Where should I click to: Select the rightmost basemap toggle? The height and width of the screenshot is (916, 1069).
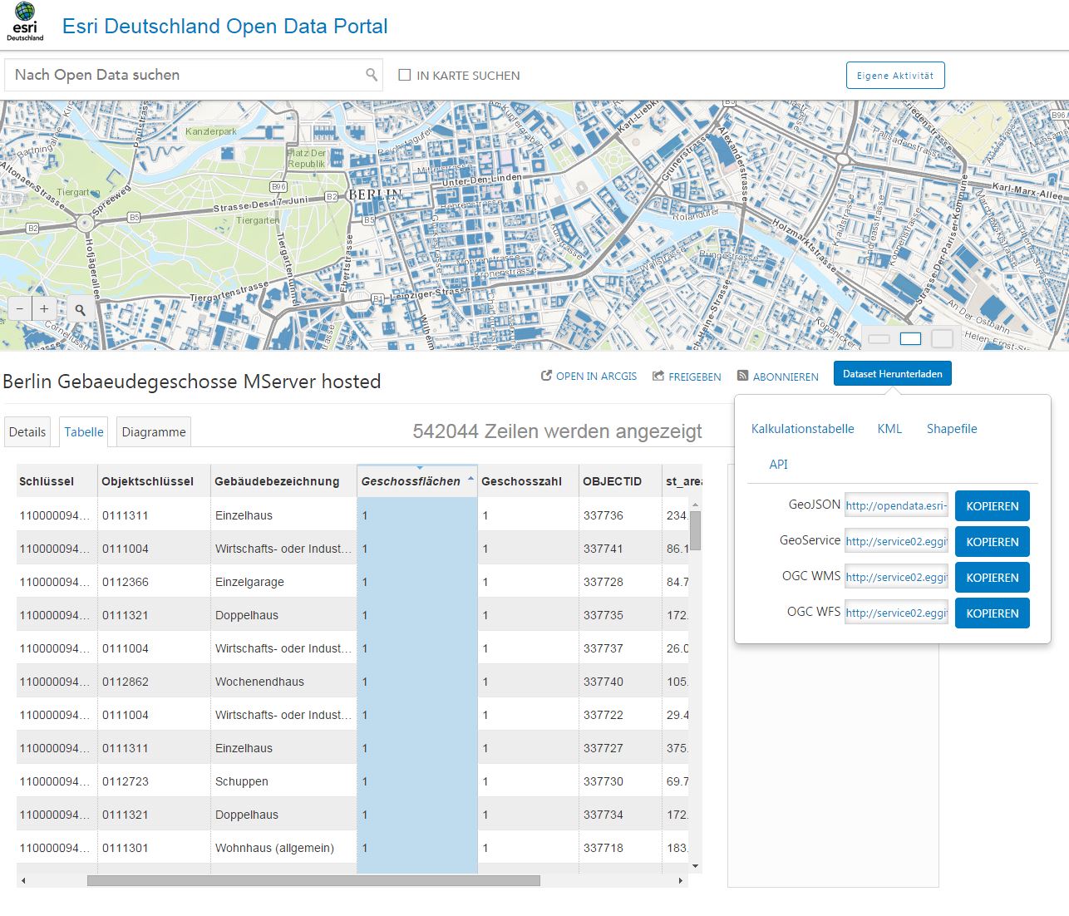pyautogui.click(x=942, y=338)
